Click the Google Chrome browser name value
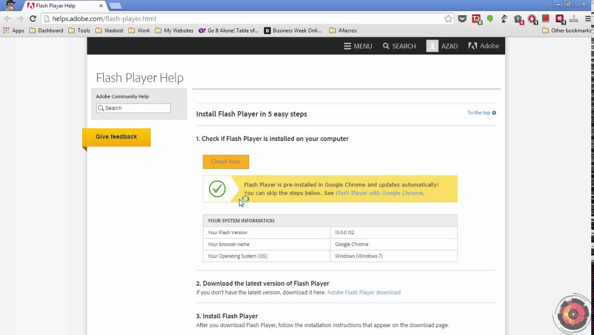 (351, 244)
